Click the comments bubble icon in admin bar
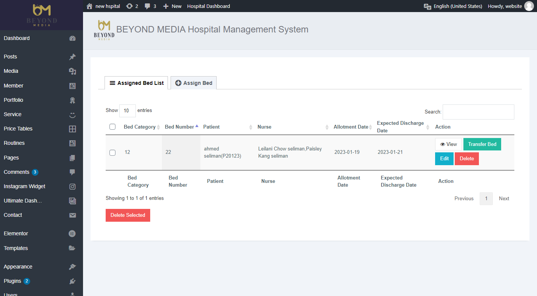This screenshot has width=537, height=296. point(148,6)
